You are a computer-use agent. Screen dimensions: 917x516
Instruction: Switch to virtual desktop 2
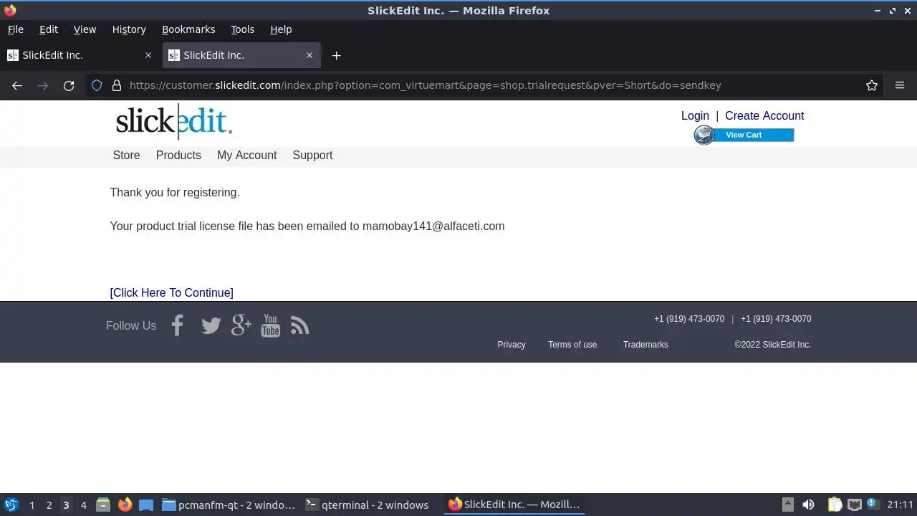click(49, 505)
